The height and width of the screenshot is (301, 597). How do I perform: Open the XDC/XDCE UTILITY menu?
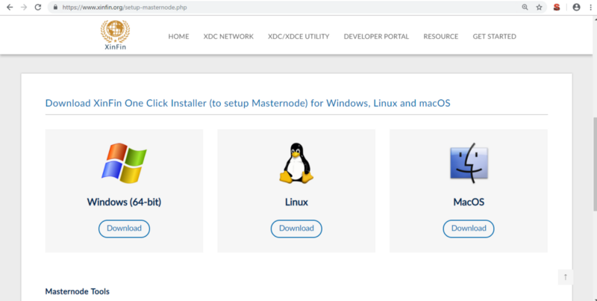point(298,37)
